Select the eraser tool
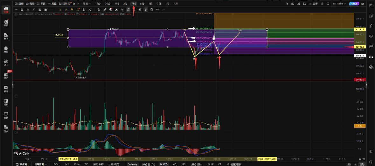The image size is (375, 166). click(116, 10)
